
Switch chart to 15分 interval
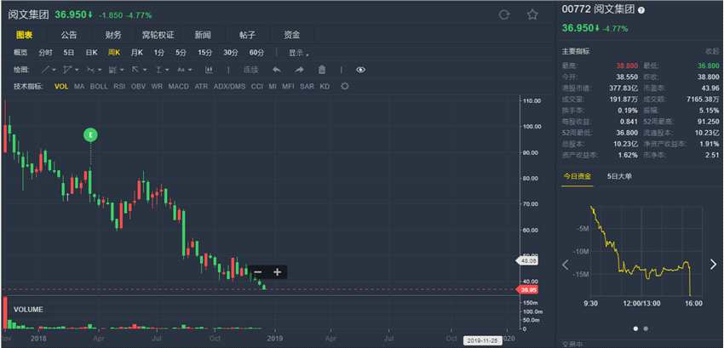[x=205, y=53]
